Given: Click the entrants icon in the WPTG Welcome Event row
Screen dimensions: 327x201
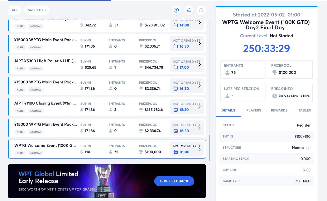Looking at the screenshot, I should (111, 152).
